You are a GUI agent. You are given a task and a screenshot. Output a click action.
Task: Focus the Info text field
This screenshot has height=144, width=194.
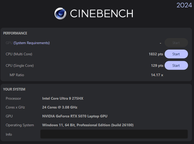(114, 134)
